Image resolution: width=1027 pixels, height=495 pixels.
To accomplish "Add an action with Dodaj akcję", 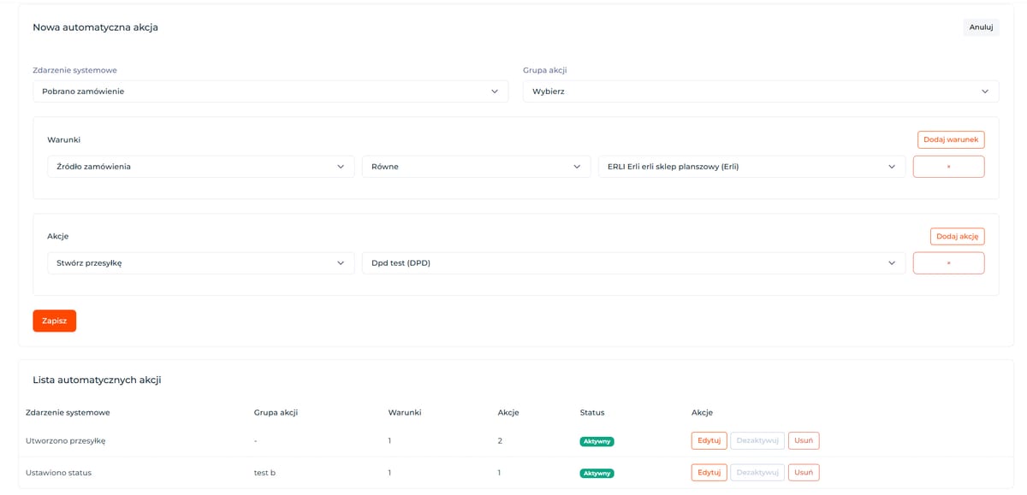I will point(958,236).
